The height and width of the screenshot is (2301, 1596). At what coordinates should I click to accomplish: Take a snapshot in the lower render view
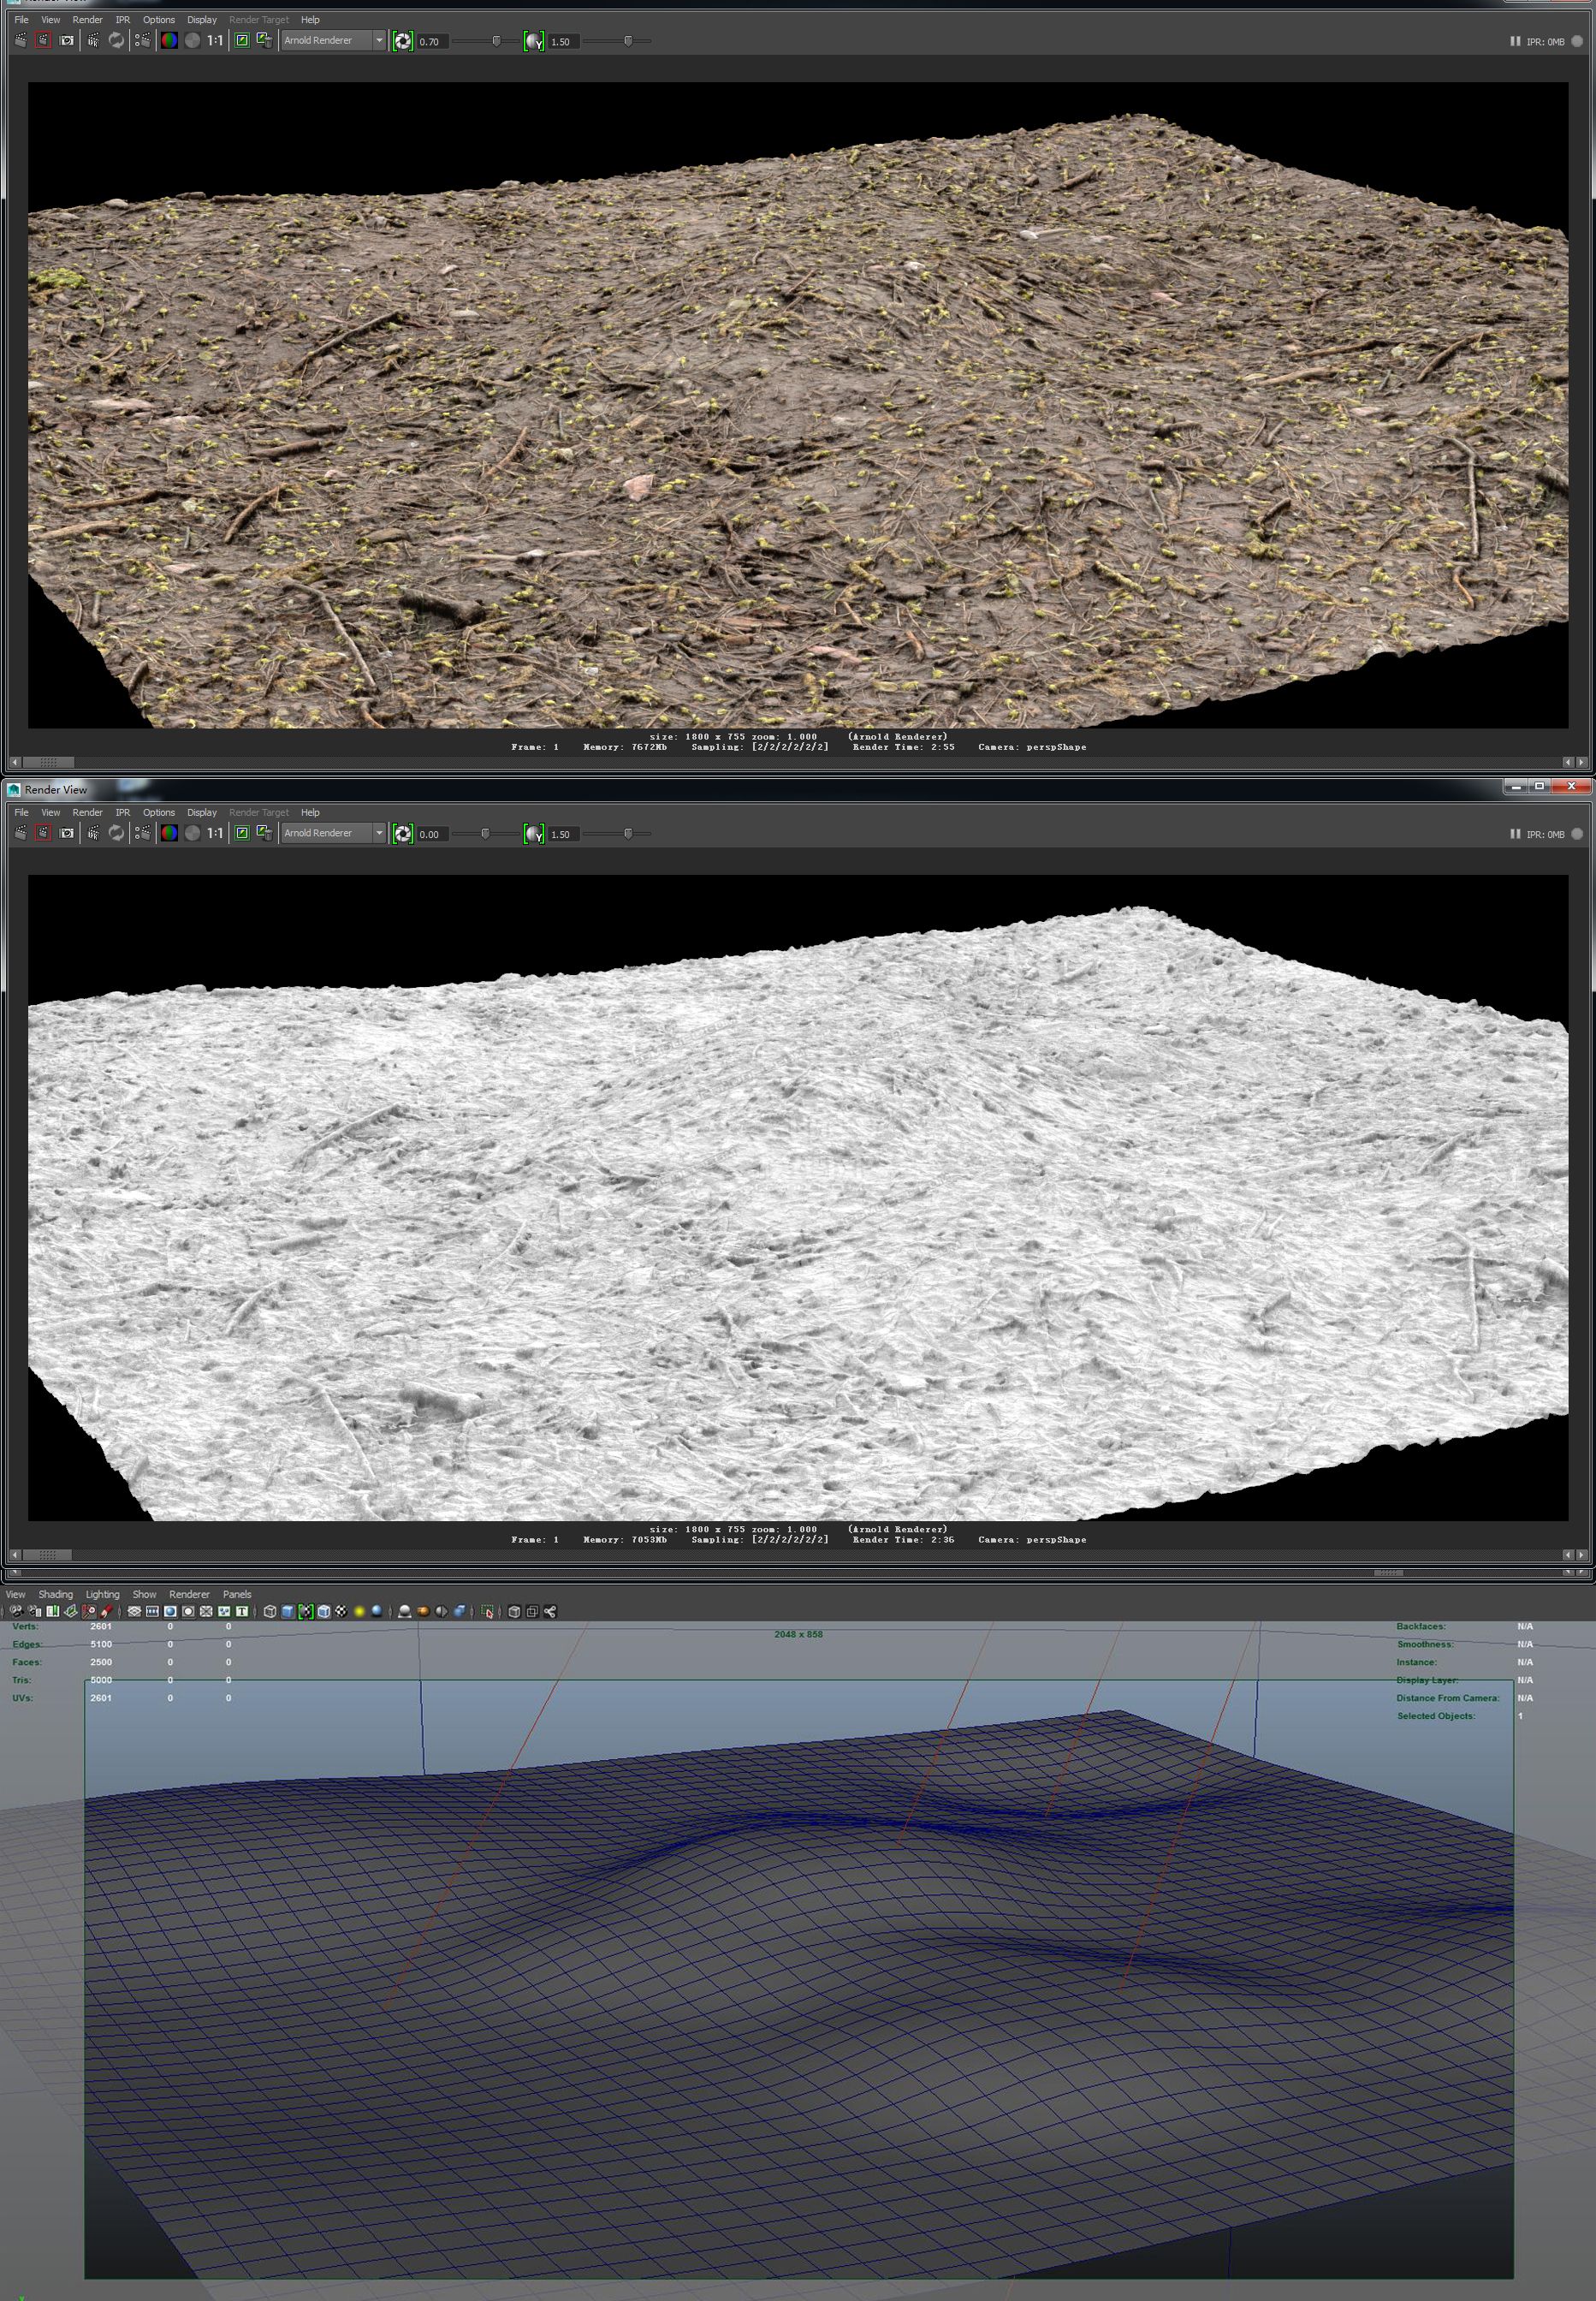[67, 833]
